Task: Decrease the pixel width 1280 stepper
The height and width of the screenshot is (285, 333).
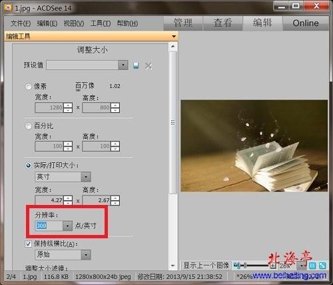Action: point(68,110)
